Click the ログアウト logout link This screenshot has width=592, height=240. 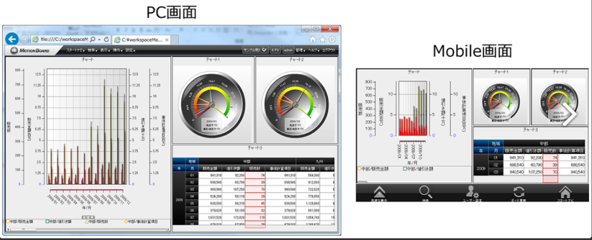[x=329, y=50]
